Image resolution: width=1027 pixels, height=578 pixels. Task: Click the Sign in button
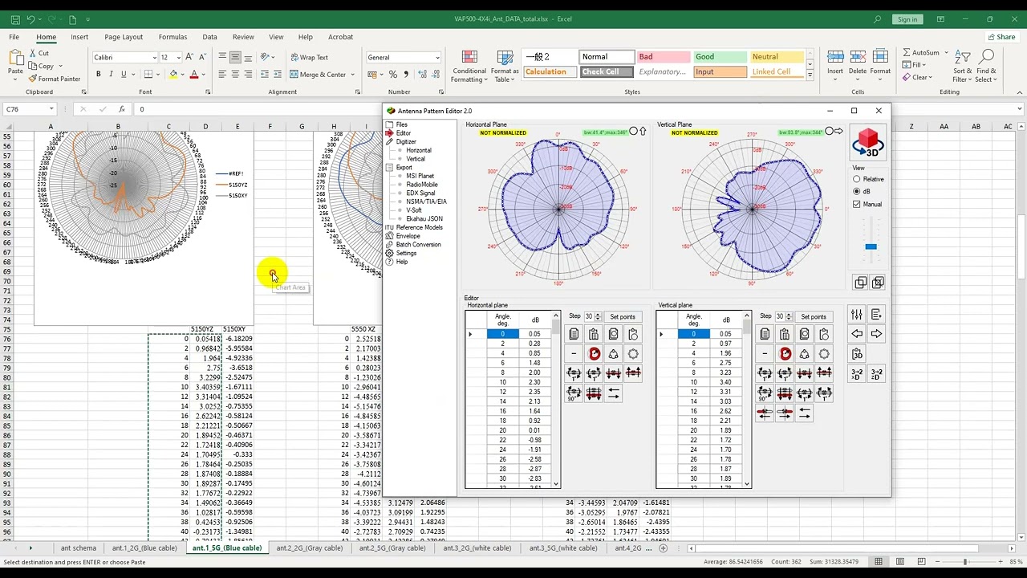tap(907, 19)
